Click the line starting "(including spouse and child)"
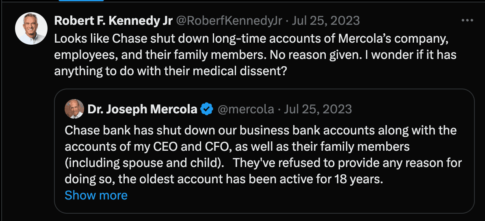This screenshot has height=221, width=485. [263, 163]
